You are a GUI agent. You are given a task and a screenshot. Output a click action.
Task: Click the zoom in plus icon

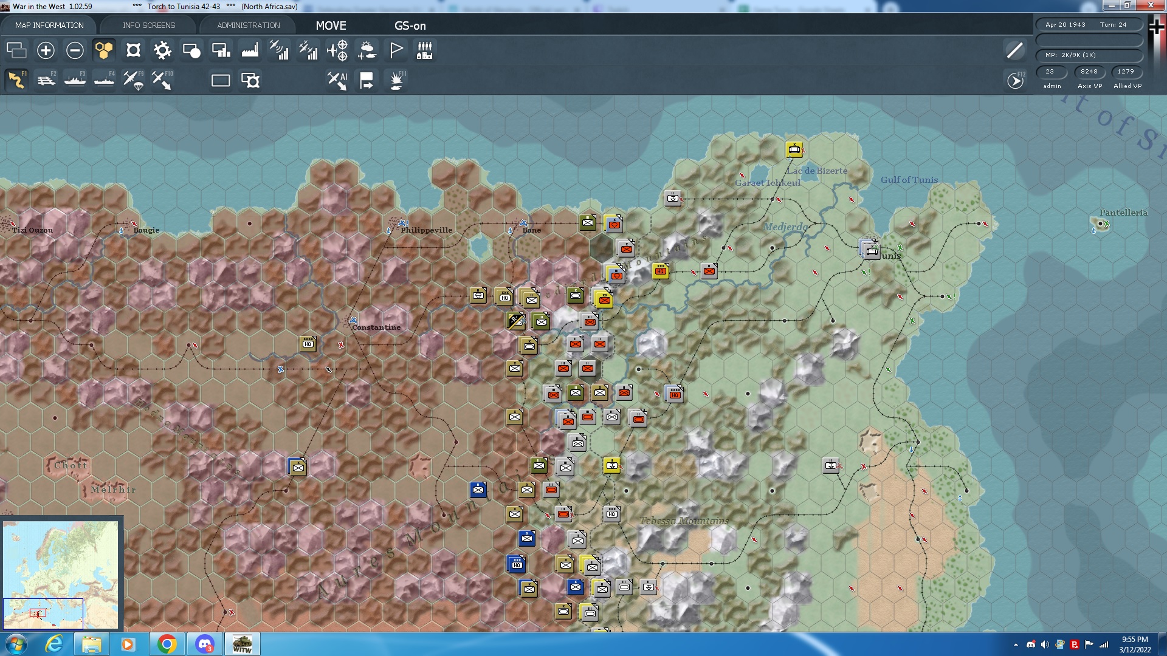pos(46,50)
